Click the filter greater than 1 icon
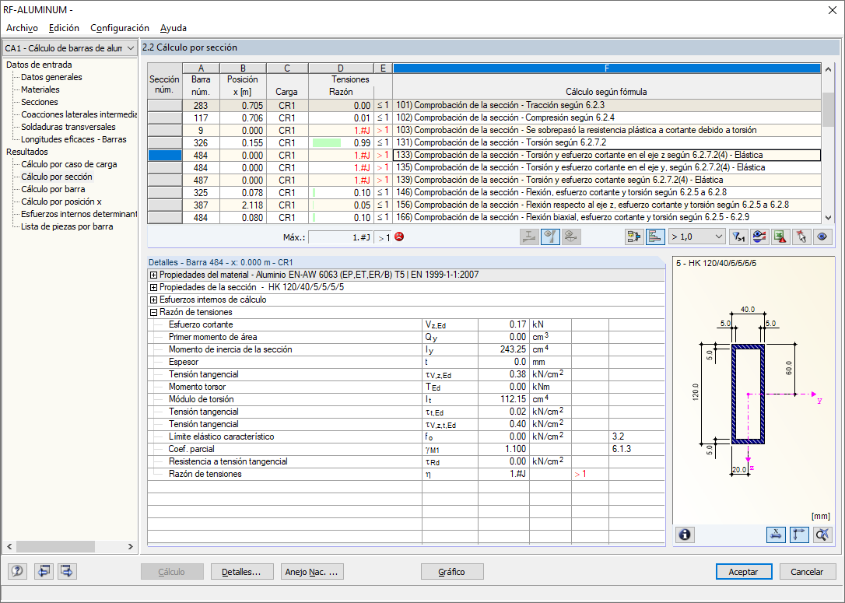The height and width of the screenshot is (603, 845). pyautogui.click(x=738, y=237)
